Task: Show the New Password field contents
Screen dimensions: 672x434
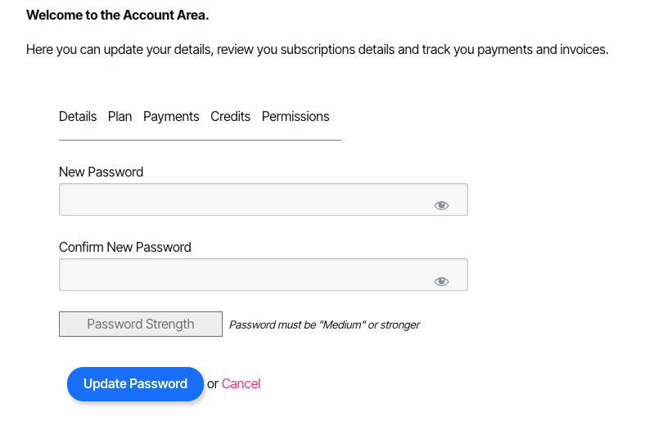Action: coord(441,205)
